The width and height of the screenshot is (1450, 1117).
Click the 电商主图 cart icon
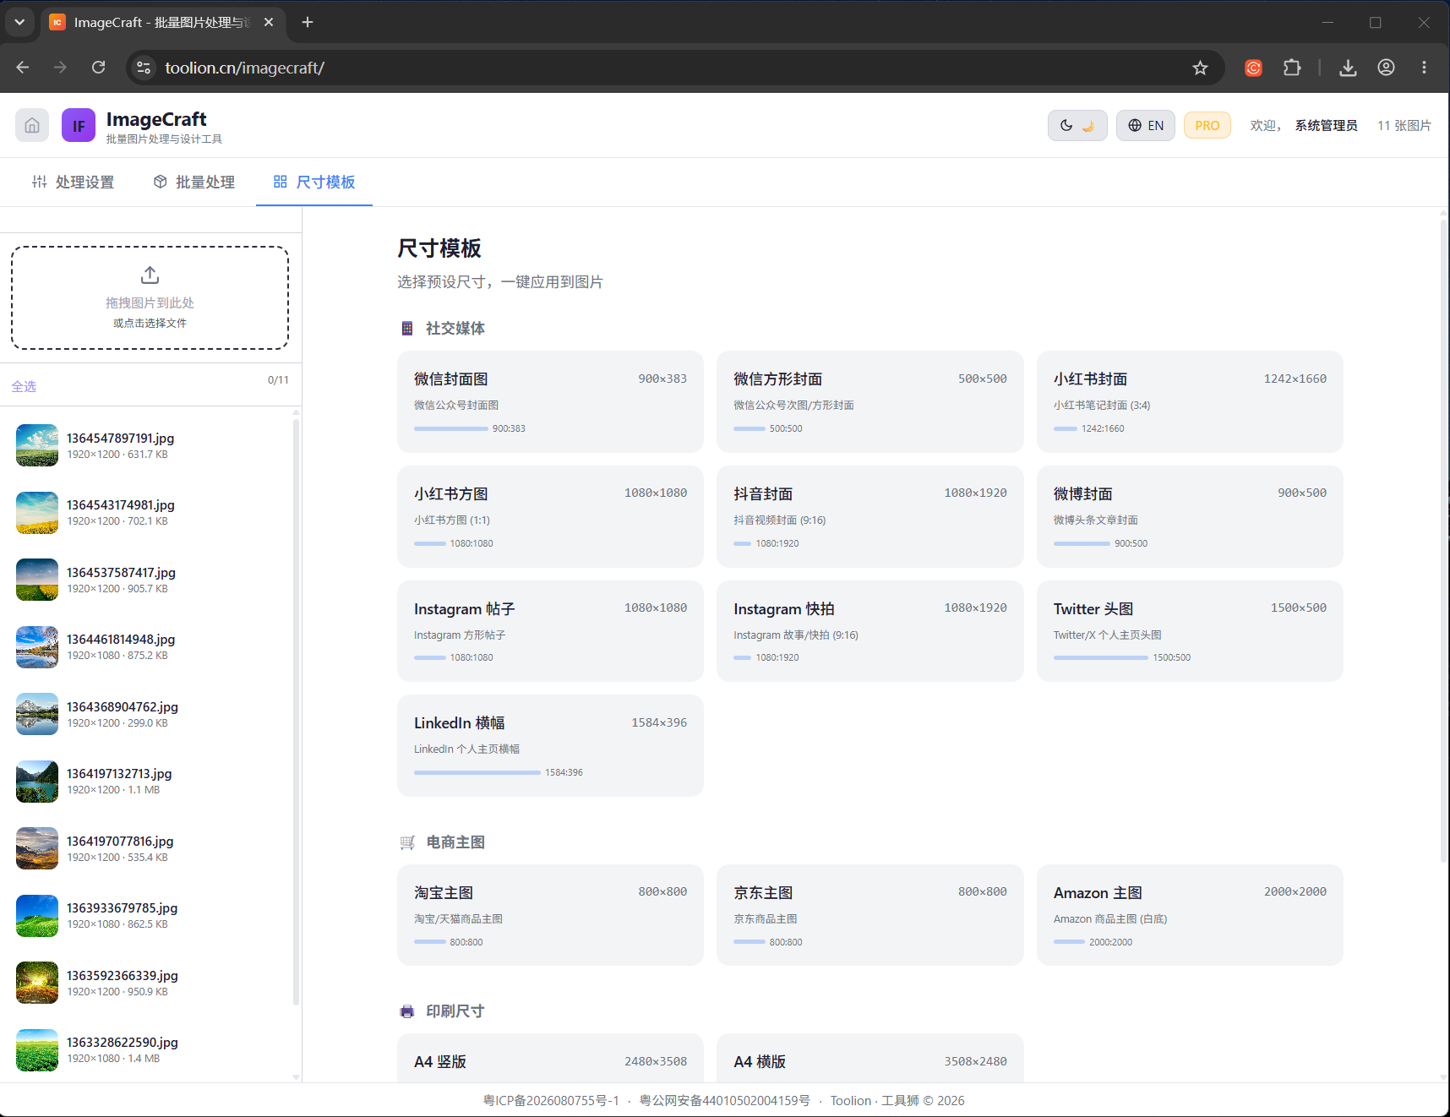pyautogui.click(x=407, y=842)
